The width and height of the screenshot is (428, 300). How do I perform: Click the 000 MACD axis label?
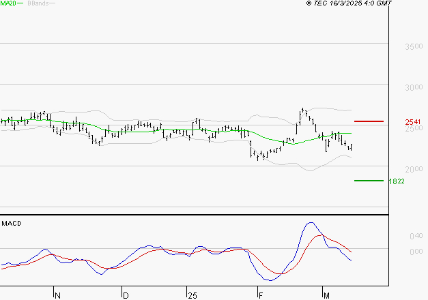coord(416,252)
